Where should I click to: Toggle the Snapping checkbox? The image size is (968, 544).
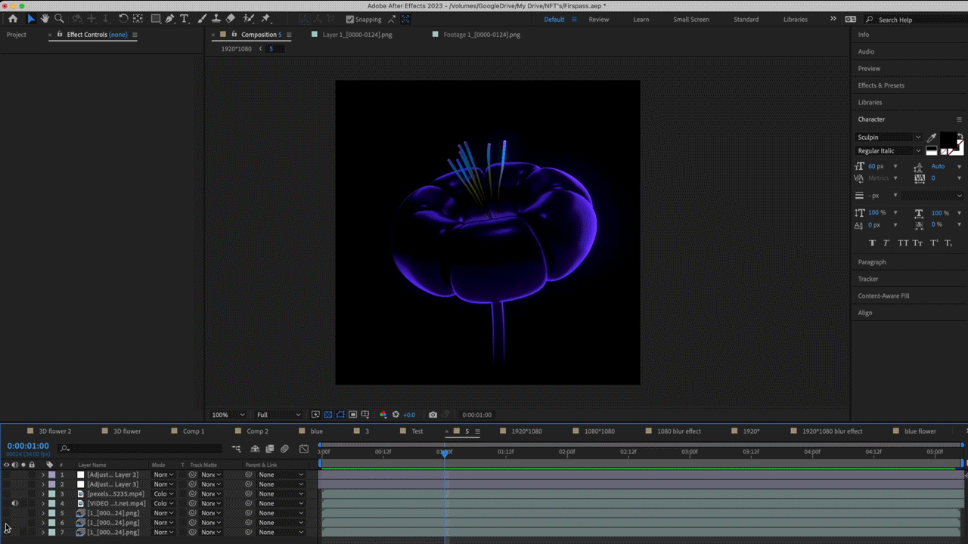[x=349, y=20]
